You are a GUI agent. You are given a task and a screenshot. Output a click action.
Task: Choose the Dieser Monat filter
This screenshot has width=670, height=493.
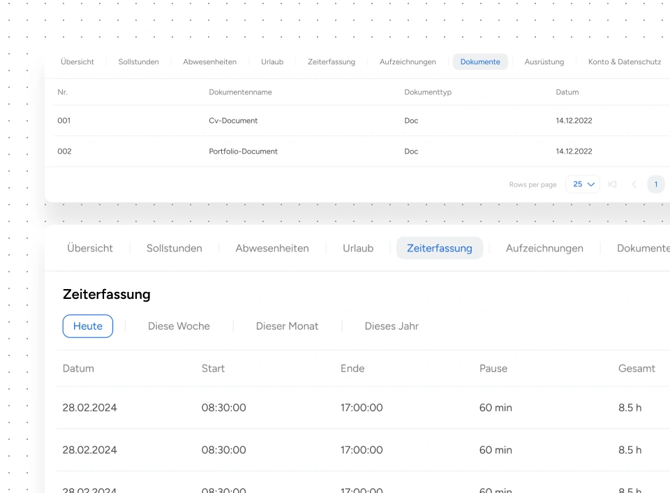[x=287, y=326]
